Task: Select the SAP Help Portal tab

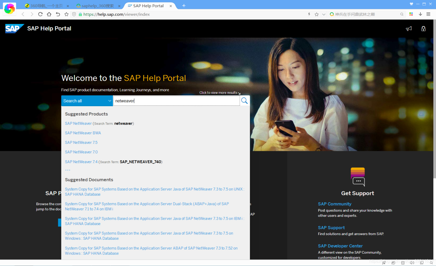Action: 148,6
